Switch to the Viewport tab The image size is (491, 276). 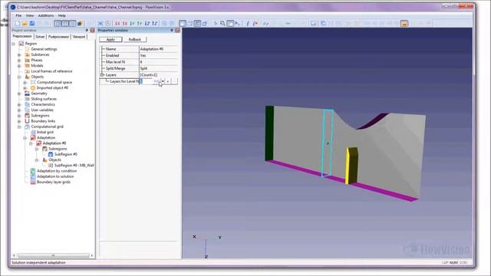point(78,37)
